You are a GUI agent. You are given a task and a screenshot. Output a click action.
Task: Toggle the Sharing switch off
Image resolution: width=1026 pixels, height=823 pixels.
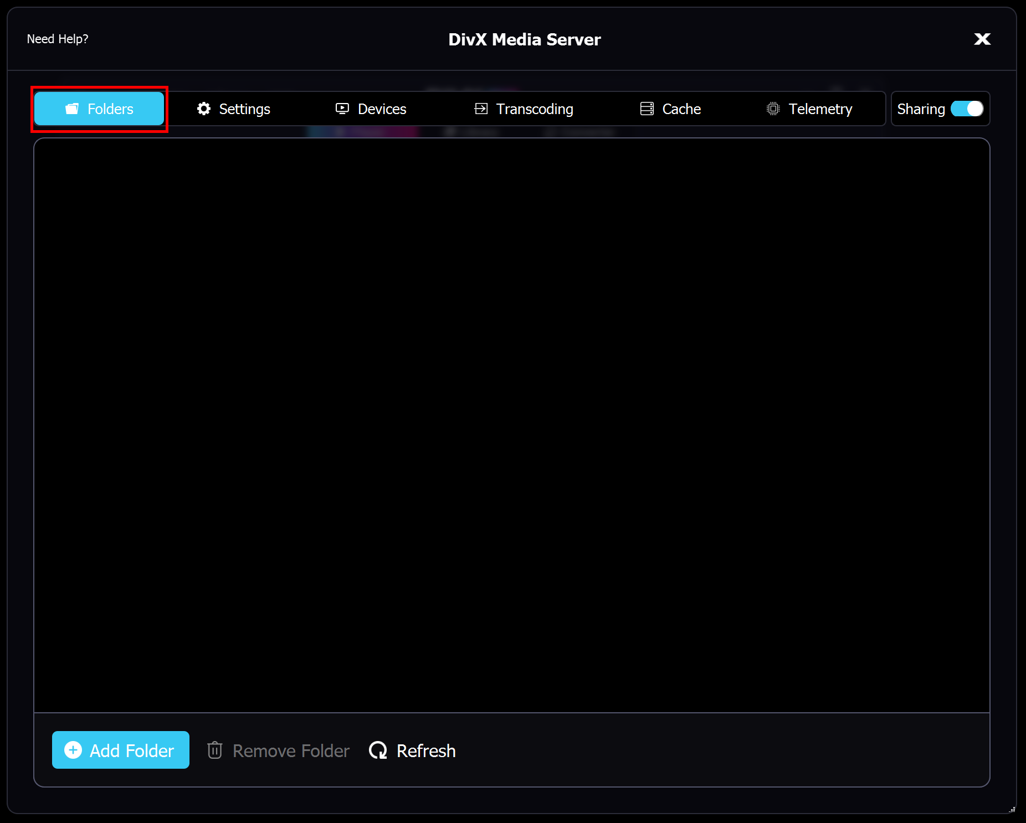point(967,109)
